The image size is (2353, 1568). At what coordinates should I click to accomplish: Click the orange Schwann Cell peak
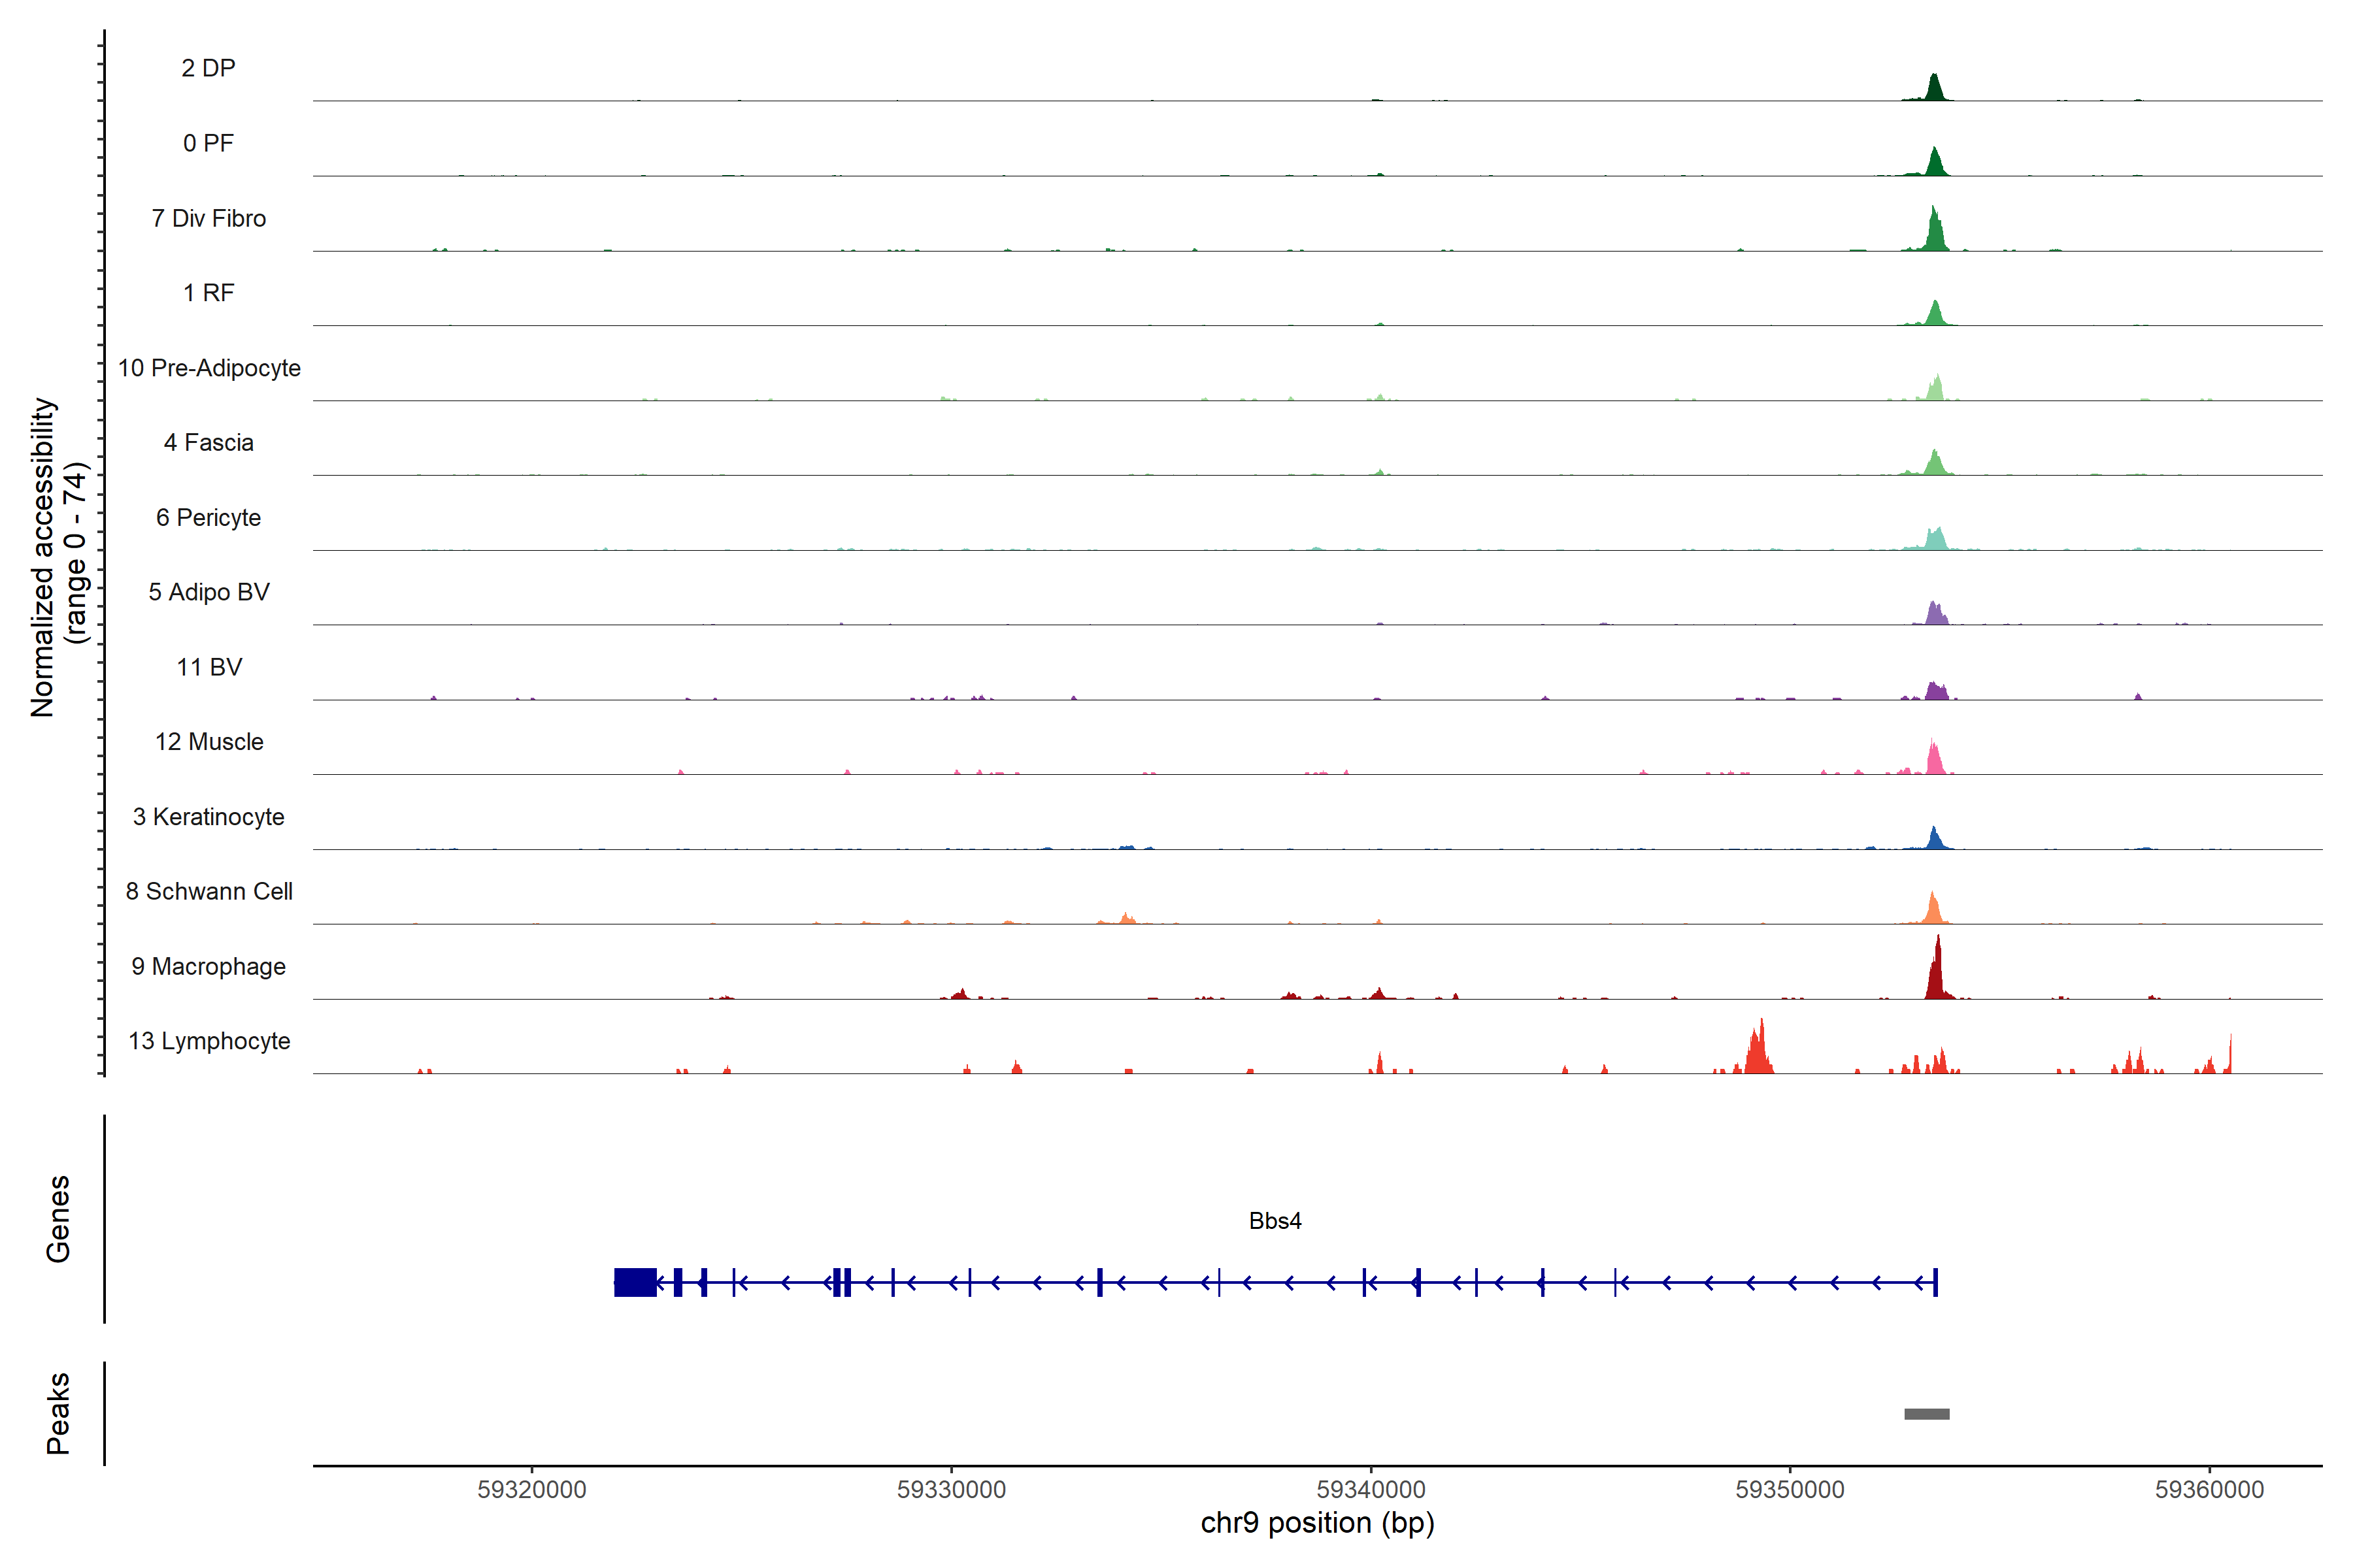(1933, 910)
